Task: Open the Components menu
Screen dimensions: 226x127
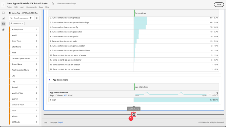Action: pyautogui.click(x=31, y=7)
